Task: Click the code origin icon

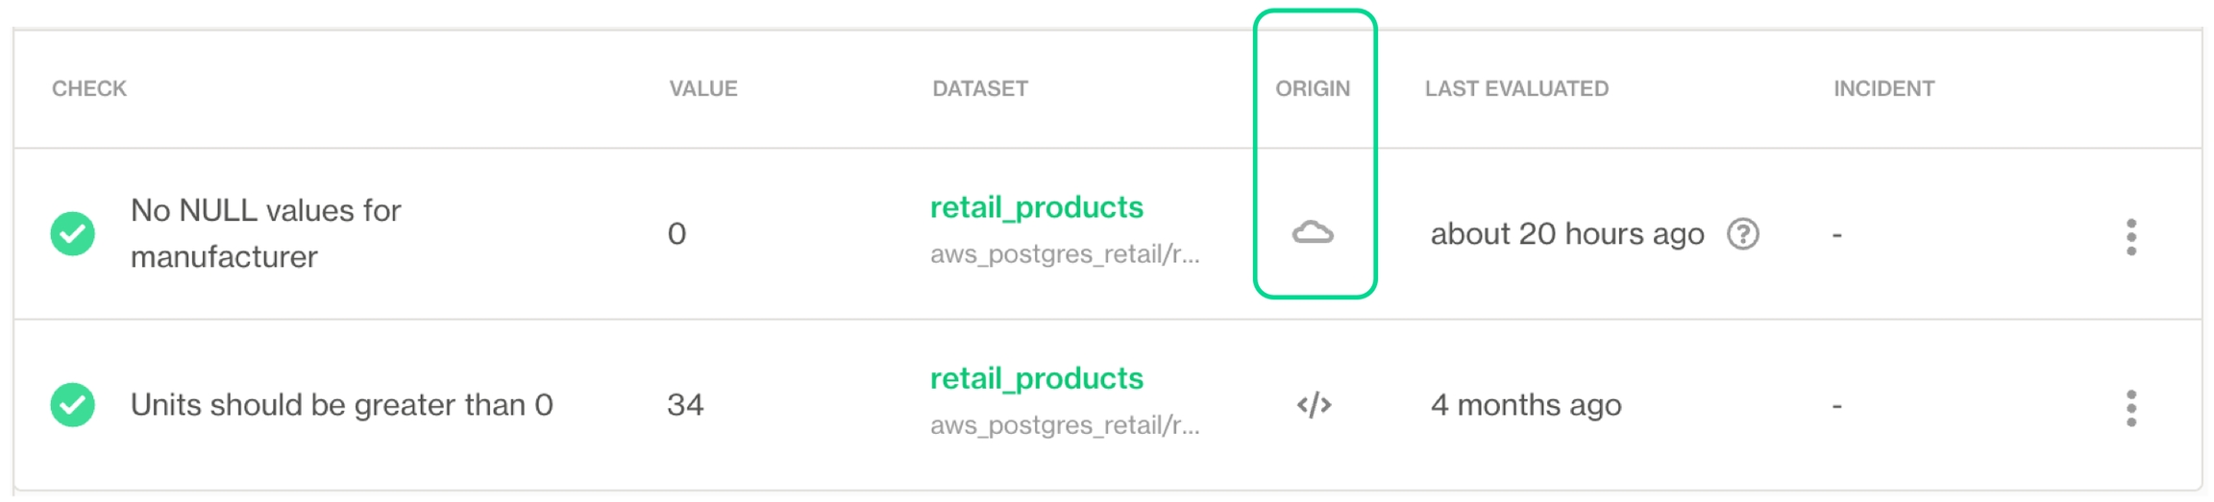Action: pos(1314,405)
